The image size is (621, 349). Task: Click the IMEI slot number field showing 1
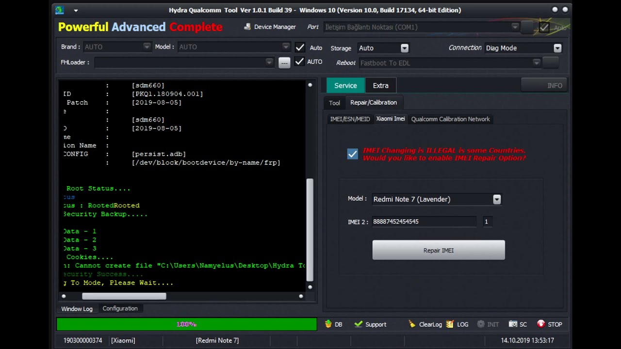tap(488, 222)
